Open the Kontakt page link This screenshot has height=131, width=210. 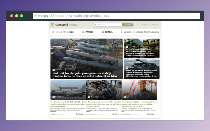click(x=155, y=25)
